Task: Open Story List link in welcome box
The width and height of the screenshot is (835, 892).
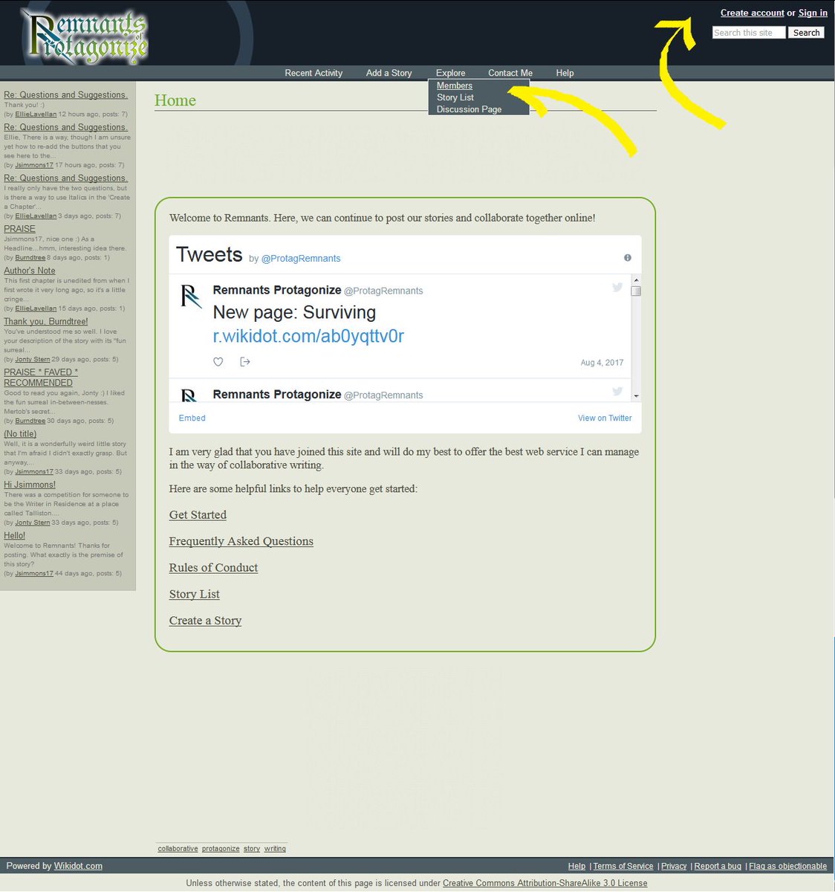Action: point(194,594)
